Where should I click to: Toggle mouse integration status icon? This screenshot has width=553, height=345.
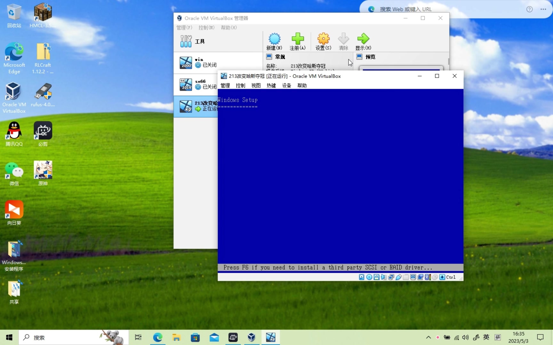coord(435,277)
